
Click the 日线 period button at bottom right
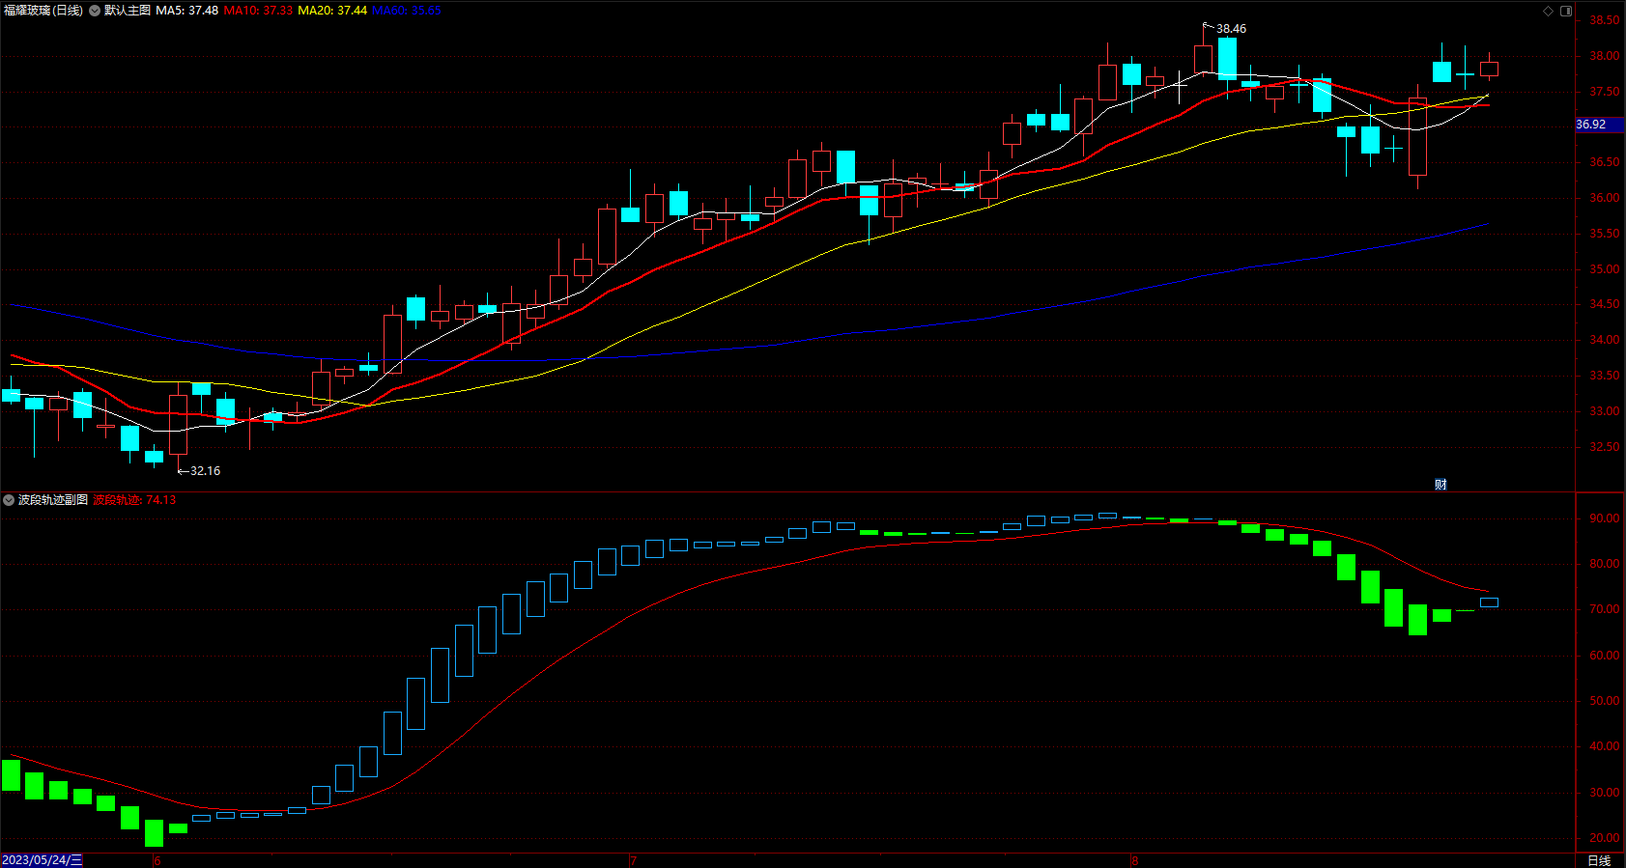pos(1599,860)
